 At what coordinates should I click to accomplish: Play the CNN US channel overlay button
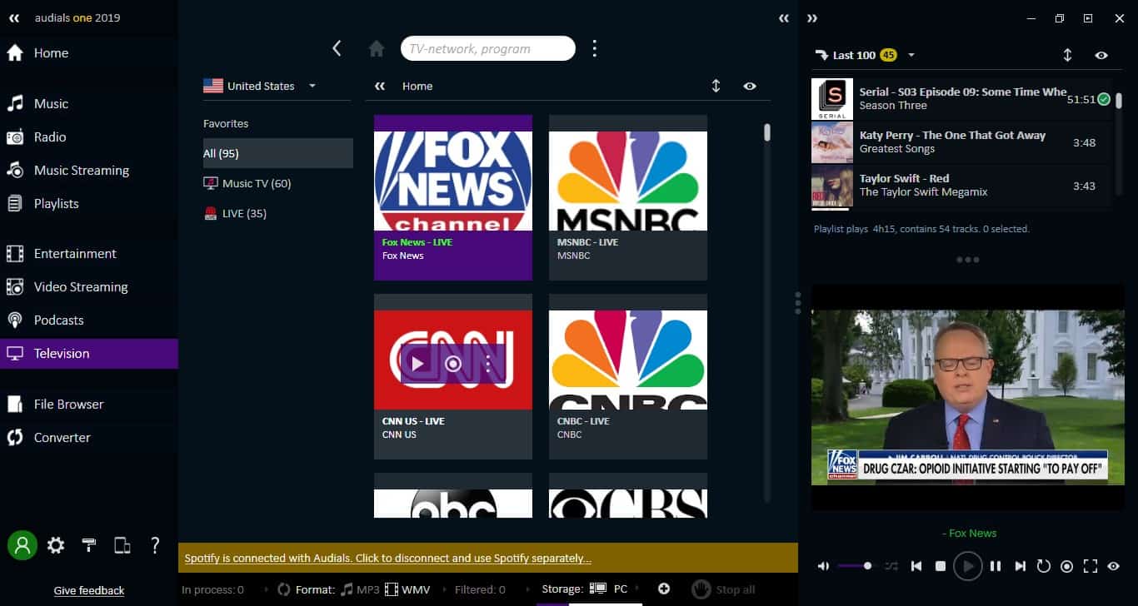coord(418,364)
